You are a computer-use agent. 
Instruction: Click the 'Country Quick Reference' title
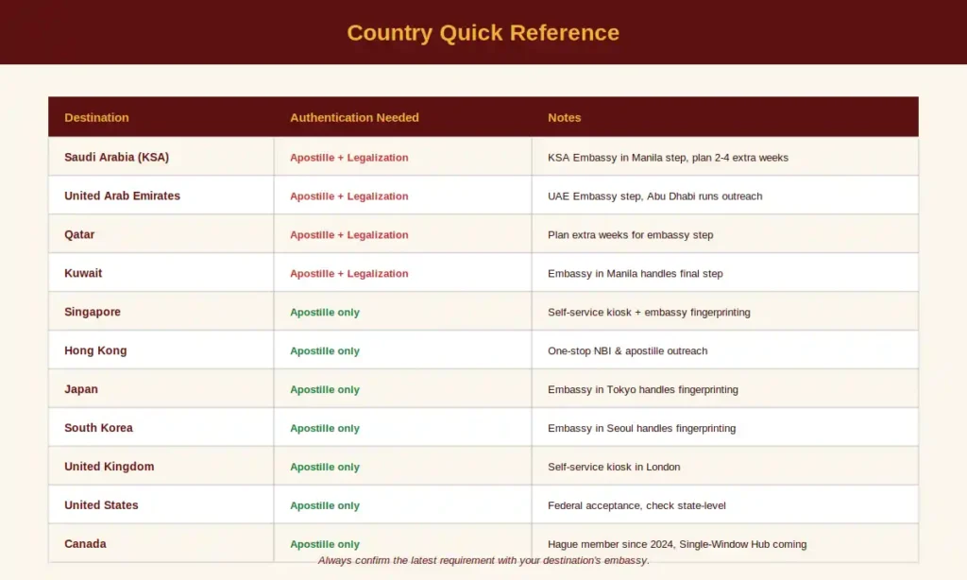point(483,33)
